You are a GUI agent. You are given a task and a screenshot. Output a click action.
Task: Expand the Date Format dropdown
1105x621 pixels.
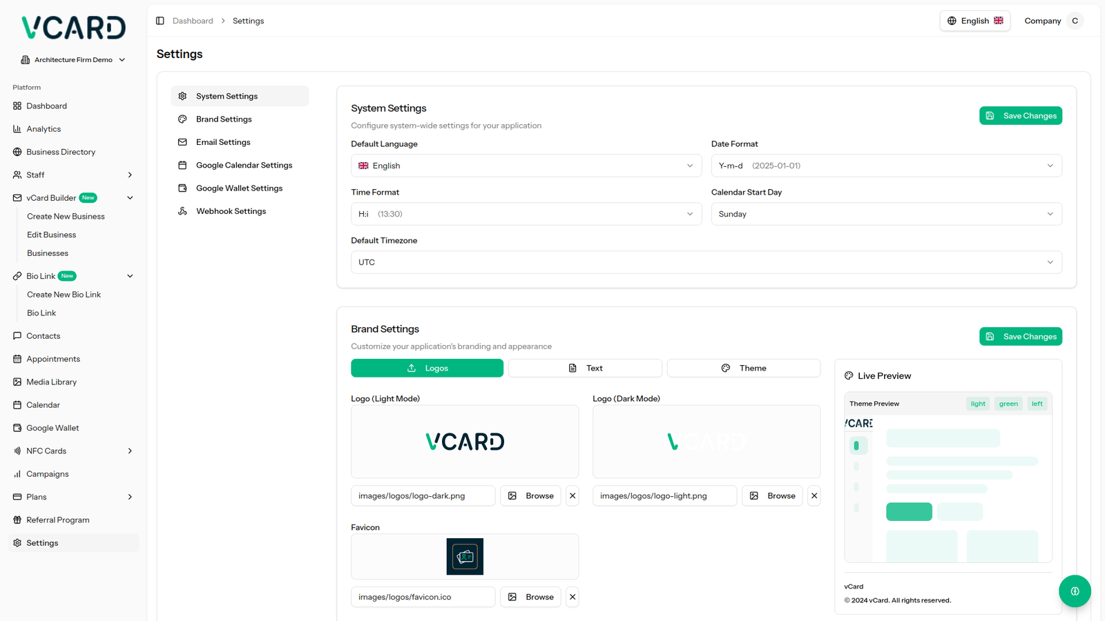886,166
